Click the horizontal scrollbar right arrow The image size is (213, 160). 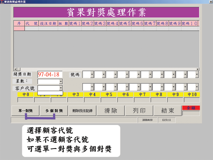(197, 69)
